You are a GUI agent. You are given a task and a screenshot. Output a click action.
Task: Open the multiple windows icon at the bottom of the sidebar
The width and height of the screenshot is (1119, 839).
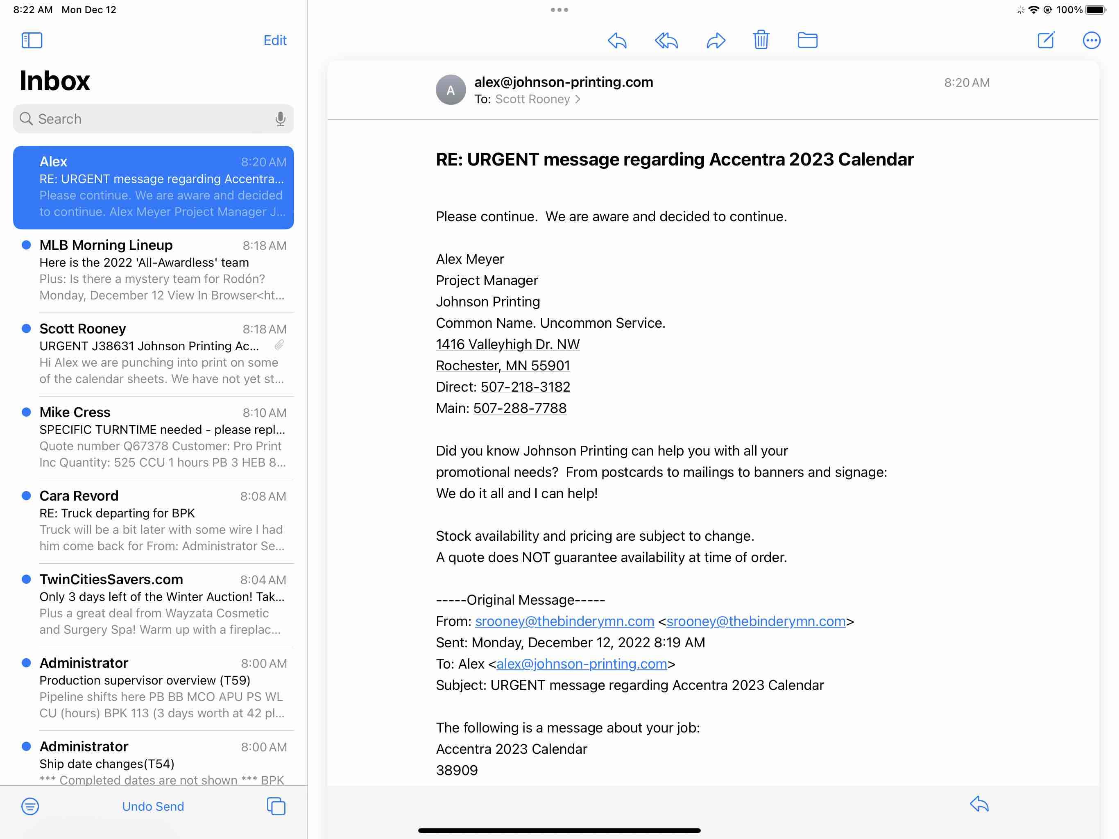[276, 805]
